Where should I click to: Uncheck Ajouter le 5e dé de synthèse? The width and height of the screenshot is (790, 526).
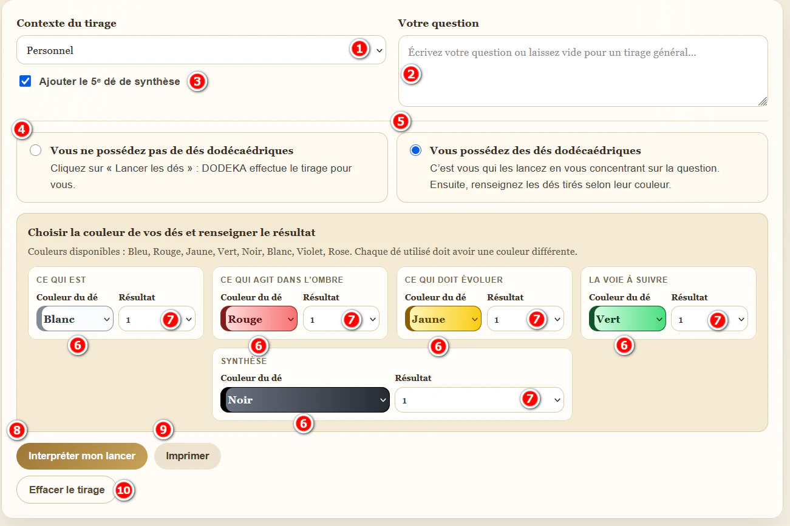[25, 81]
